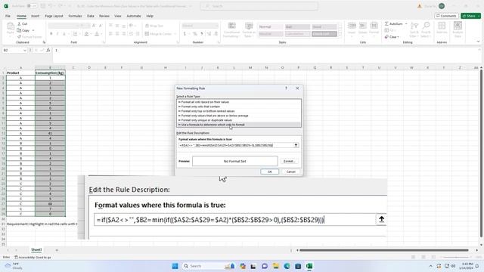The width and height of the screenshot is (484, 272).
Task: Switch to the Page Layout tab
Action: click(54, 16)
